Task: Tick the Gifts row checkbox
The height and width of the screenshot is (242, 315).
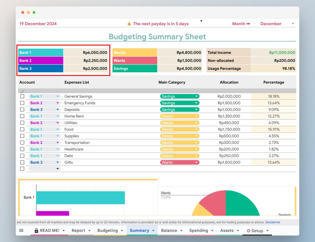Action: (22, 162)
